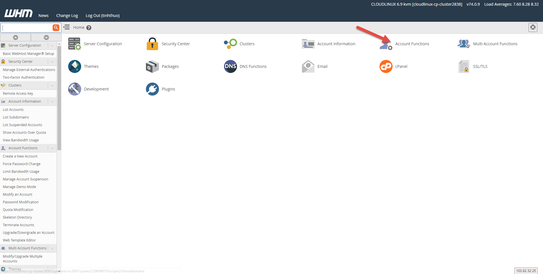
Task: Open the Server Configuration icon in main panel
Action: (x=74, y=44)
